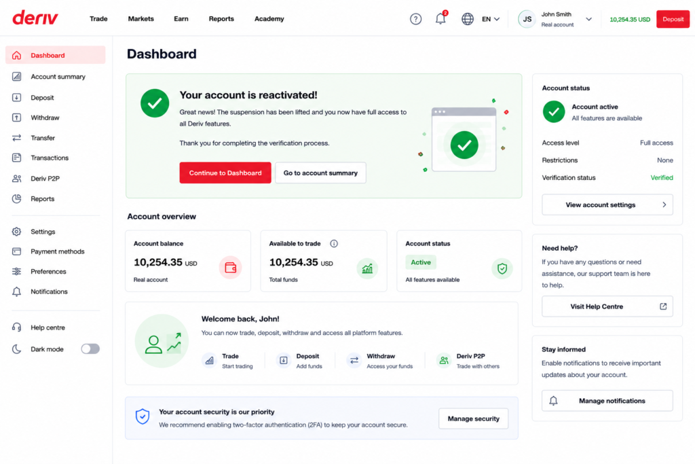Toggle the Dark mode switch
695x464 pixels.
(90, 349)
